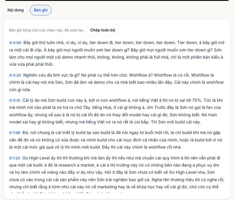The image size is (235, 200).
Task: Copy transcript with Chép toàn bộ button
Action: pyautogui.click(x=103, y=30)
